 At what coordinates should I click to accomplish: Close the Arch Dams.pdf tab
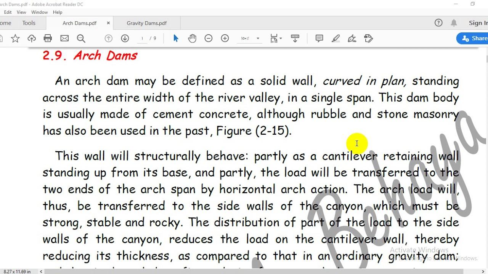coord(108,23)
